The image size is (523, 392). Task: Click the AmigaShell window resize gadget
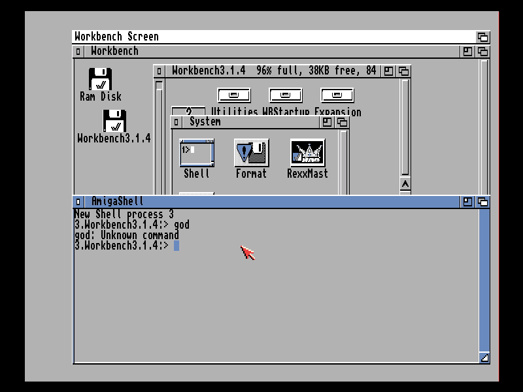[484, 357]
